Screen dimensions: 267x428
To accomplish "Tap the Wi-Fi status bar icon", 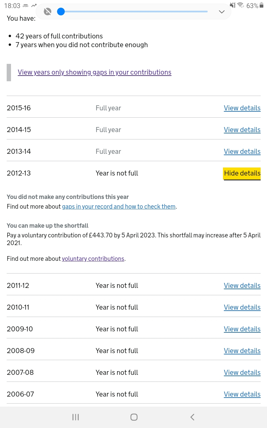I will click(240, 5).
